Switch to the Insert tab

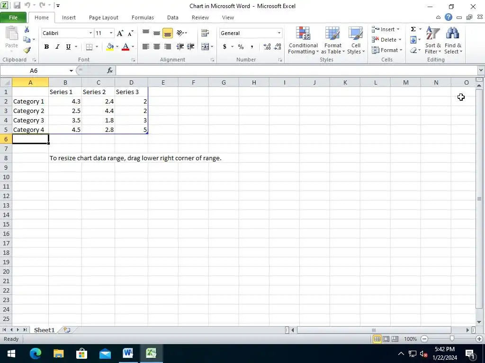point(69,17)
